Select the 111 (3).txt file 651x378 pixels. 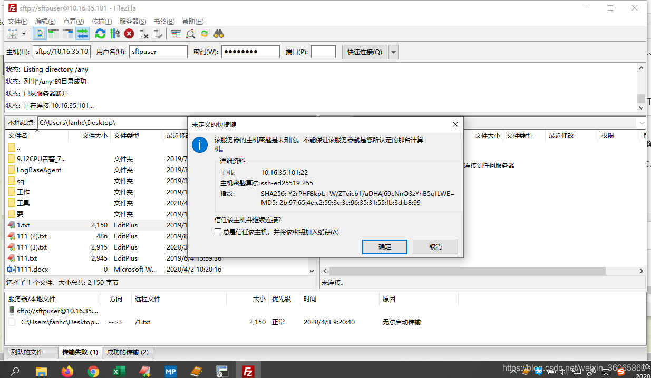pos(32,247)
